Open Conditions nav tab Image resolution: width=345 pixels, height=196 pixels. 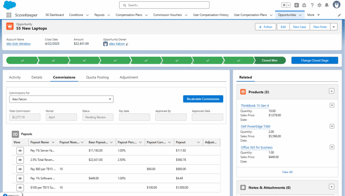pos(76,15)
